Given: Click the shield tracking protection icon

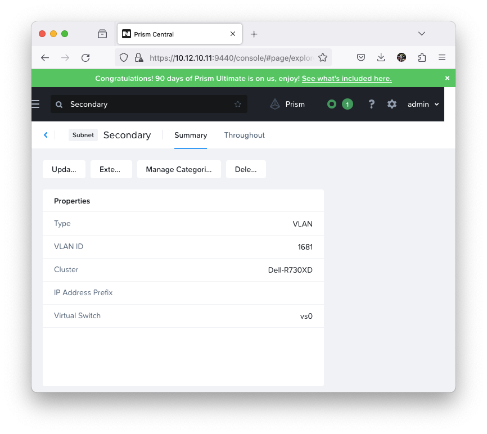Looking at the screenshot, I should coord(124,58).
